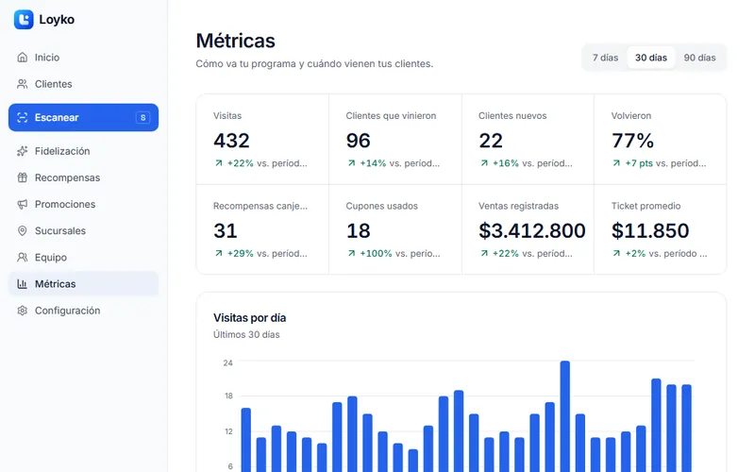755x472 pixels.
Task: Click the trend arrow under Ventas registradas
Action: [x=484, y=253]
